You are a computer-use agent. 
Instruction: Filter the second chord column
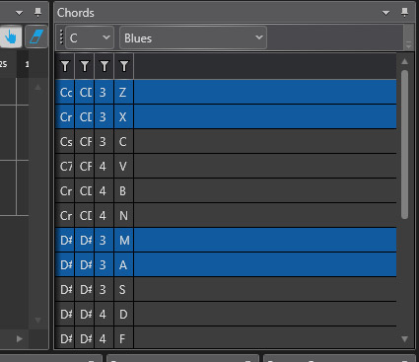85,66
